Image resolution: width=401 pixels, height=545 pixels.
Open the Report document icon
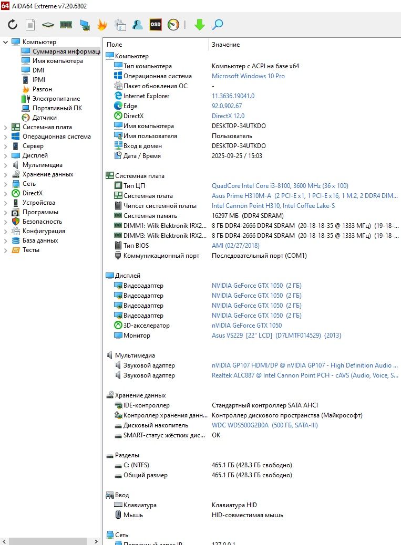pos(30,24)
